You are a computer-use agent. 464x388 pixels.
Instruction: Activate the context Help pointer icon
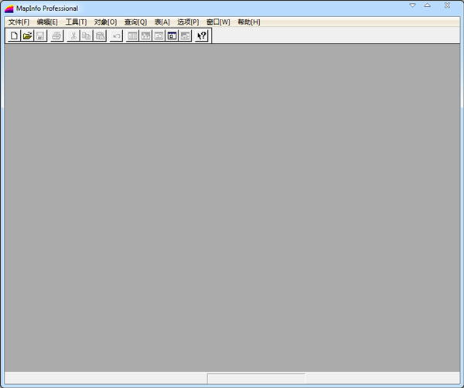[202, 36]
